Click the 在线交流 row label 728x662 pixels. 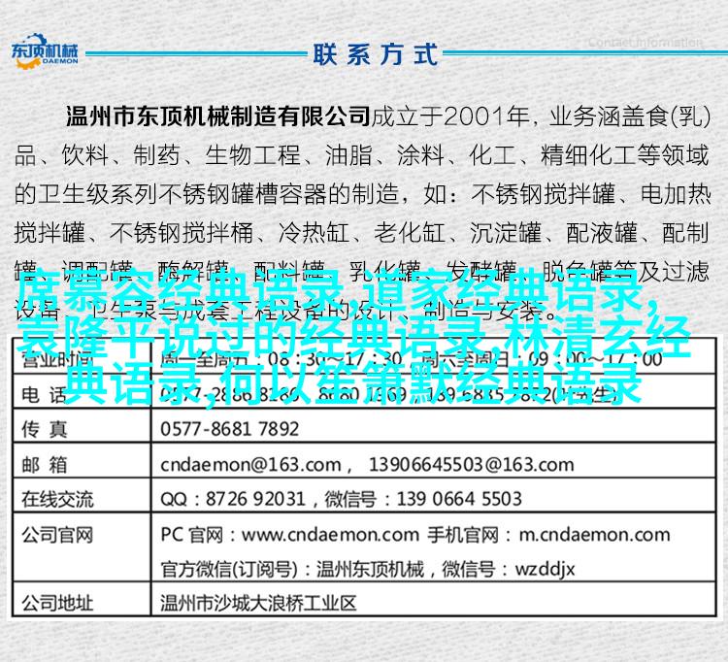pos(57,499)
